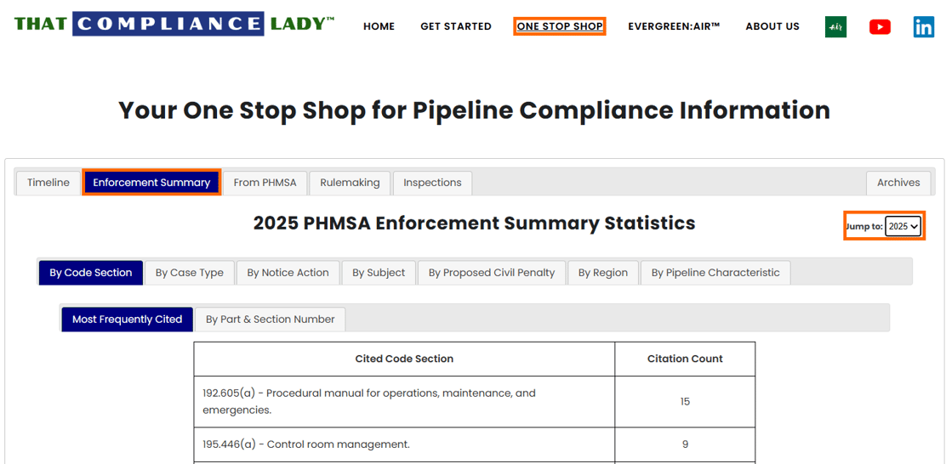Viewport: 946px width, 464px height.
Task: Open the green social icon in header
Action: (835, 27)
